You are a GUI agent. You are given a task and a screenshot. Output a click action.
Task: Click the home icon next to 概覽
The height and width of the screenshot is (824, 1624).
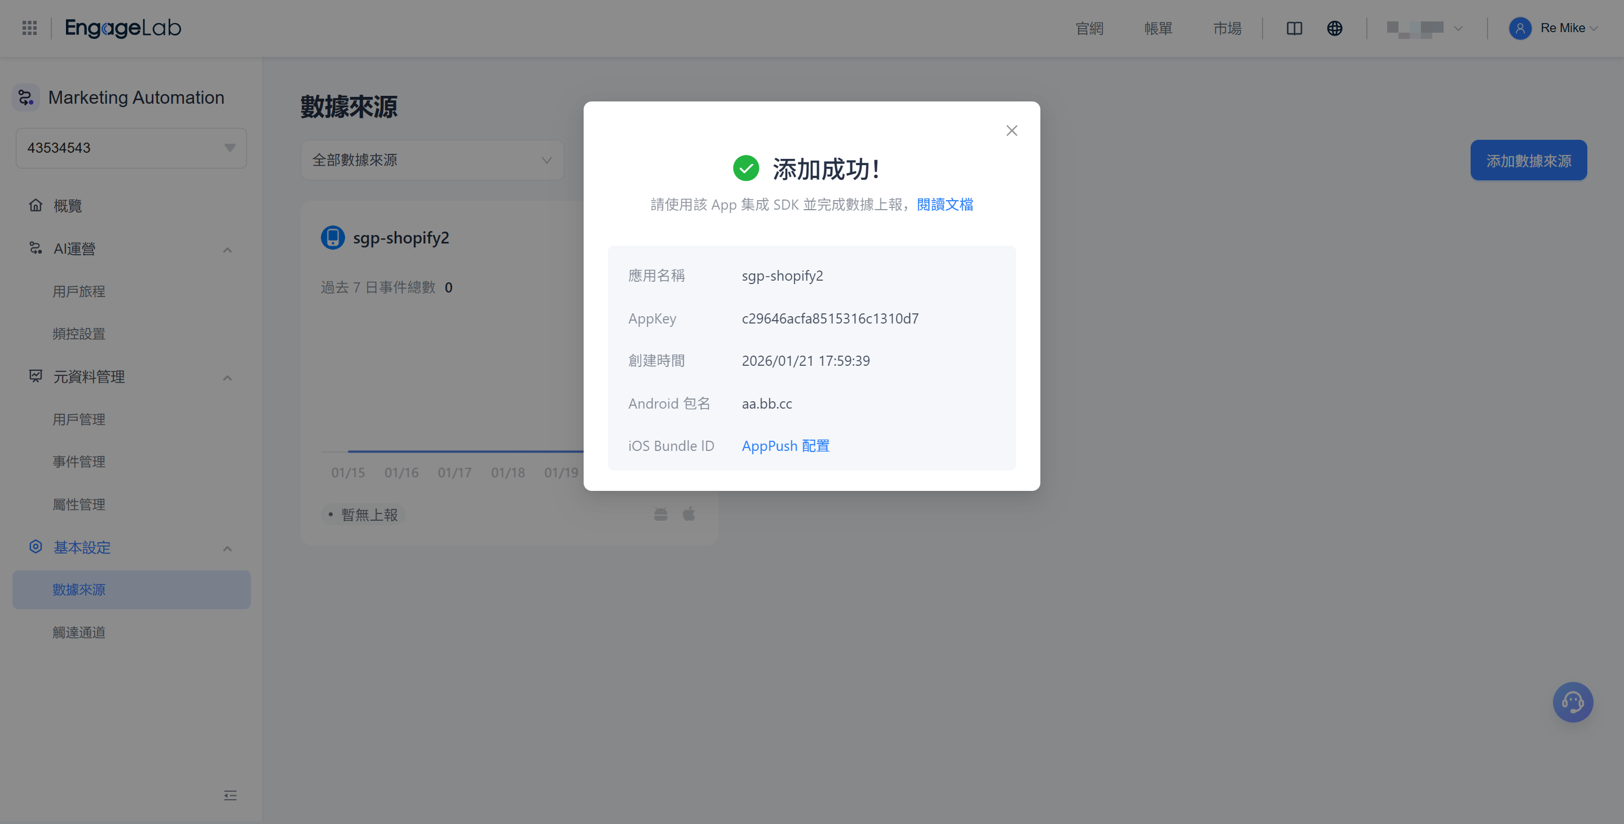[x=36, y=205]
